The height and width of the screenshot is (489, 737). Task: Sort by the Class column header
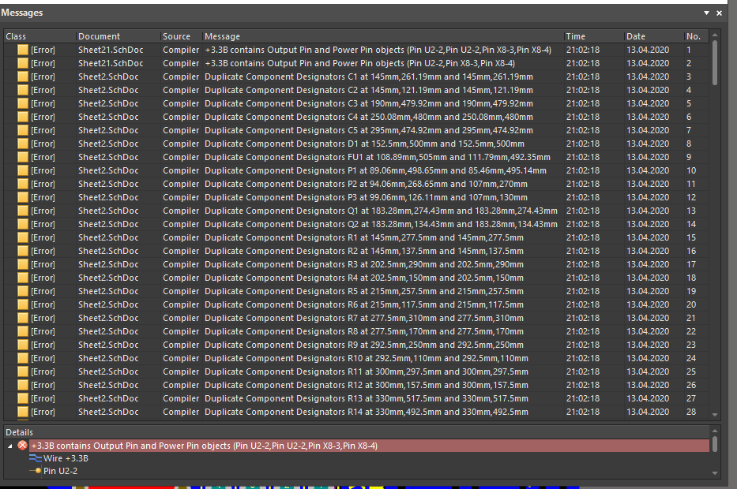pyautogui.click(x=40, y=36)
